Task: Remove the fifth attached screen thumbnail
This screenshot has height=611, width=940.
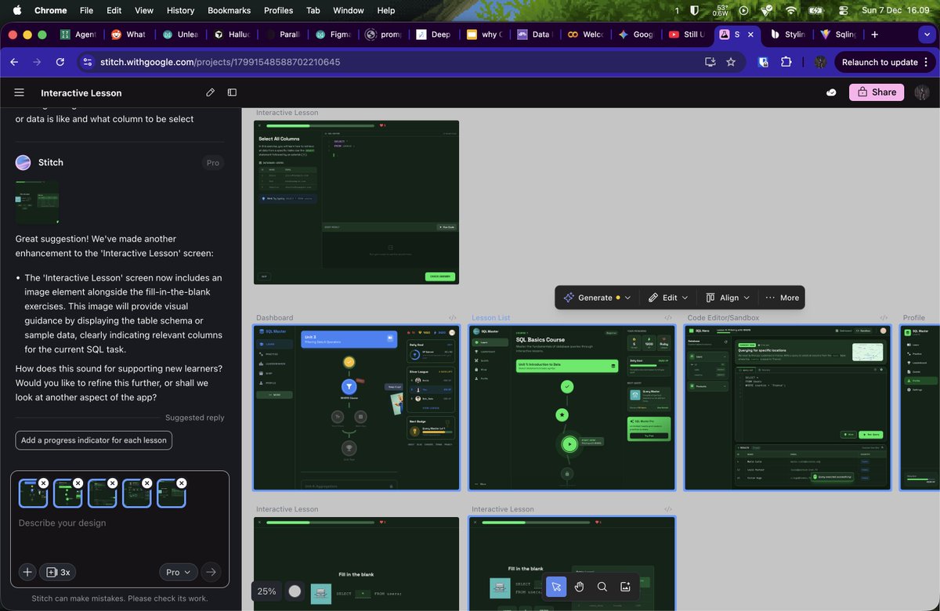Action: [182, 483]
